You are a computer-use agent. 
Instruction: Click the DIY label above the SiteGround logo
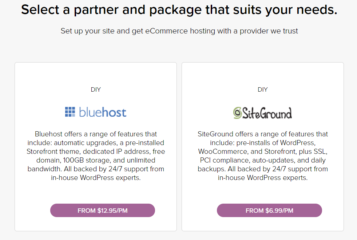click(x=263, y=89)
